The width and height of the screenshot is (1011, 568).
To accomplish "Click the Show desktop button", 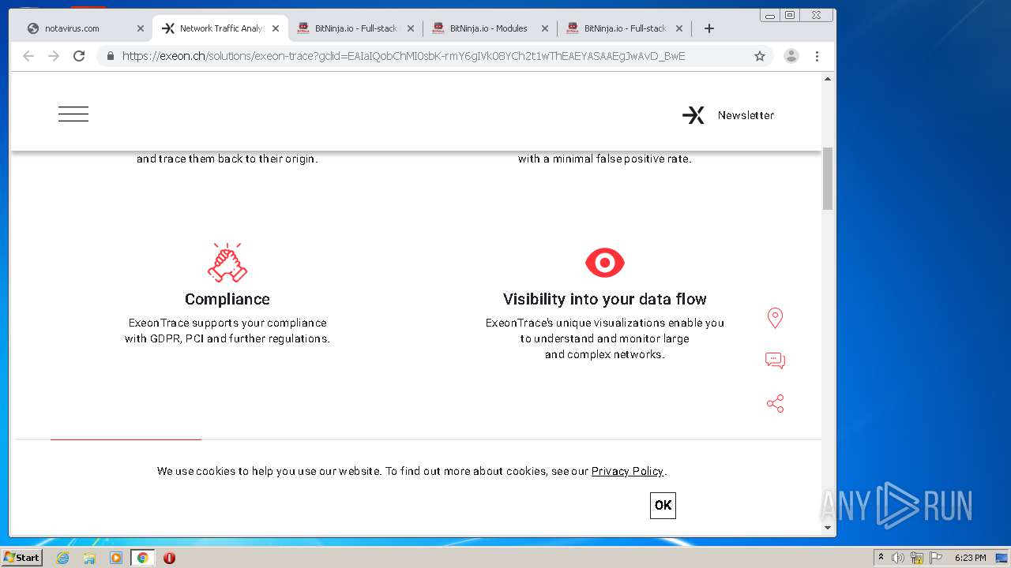I will click(1002, 558).
